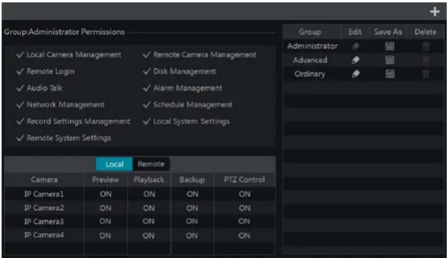The width and height of the screenshot is (447, 258).
Task: Click IP Camera1 PTZ Control ON value
Action: click(x=244, y=194)
